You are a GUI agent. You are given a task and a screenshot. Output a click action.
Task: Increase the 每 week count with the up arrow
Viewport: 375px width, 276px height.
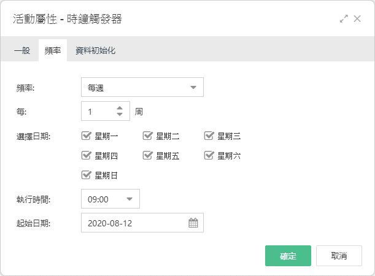pos(120,108)
